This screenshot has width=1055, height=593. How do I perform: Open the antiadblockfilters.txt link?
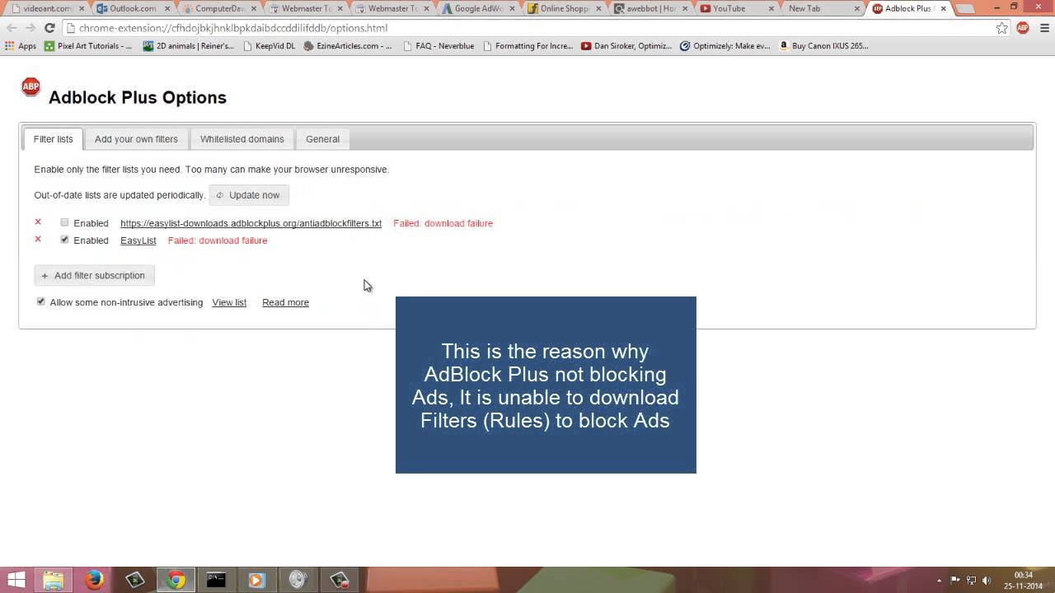[x=251, y=223]
